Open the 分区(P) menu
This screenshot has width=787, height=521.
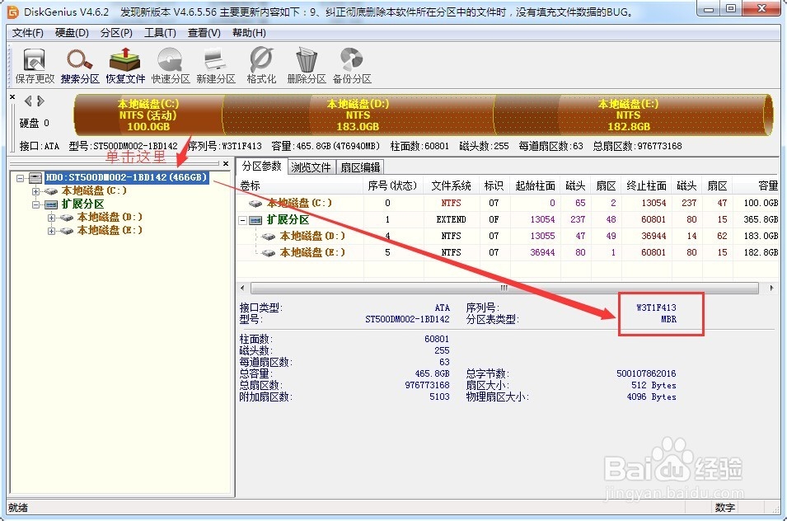tap(116, 33)
